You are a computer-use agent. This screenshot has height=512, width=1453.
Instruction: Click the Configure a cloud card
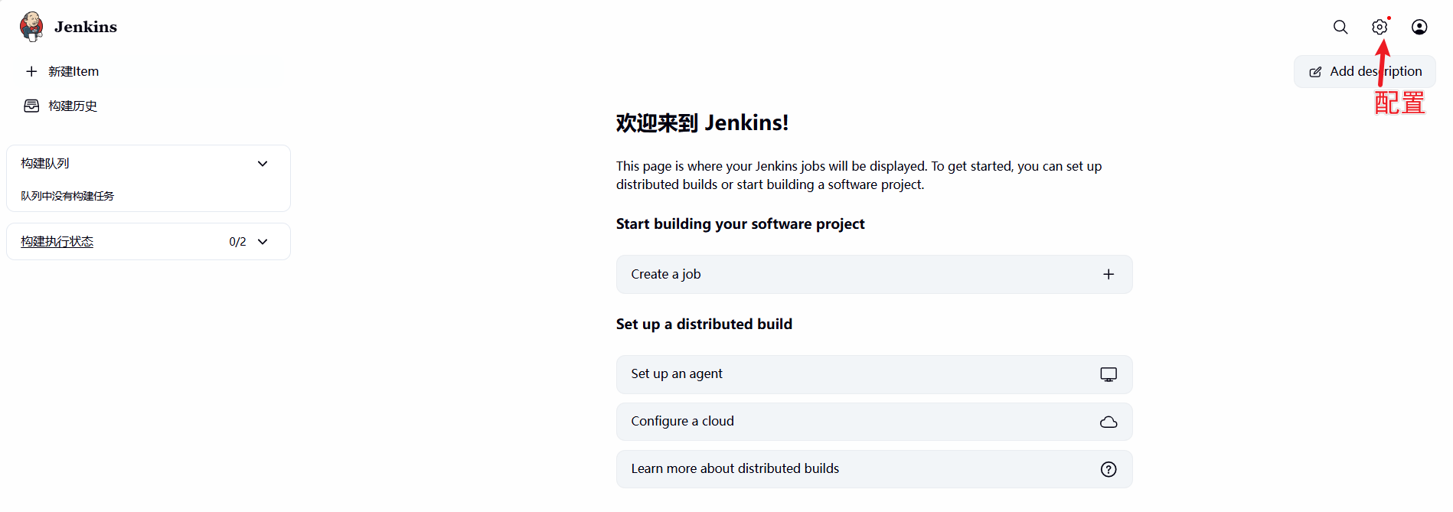874,422
